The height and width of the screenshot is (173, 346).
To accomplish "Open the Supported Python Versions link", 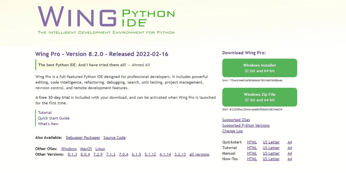I will pos(246,125).
